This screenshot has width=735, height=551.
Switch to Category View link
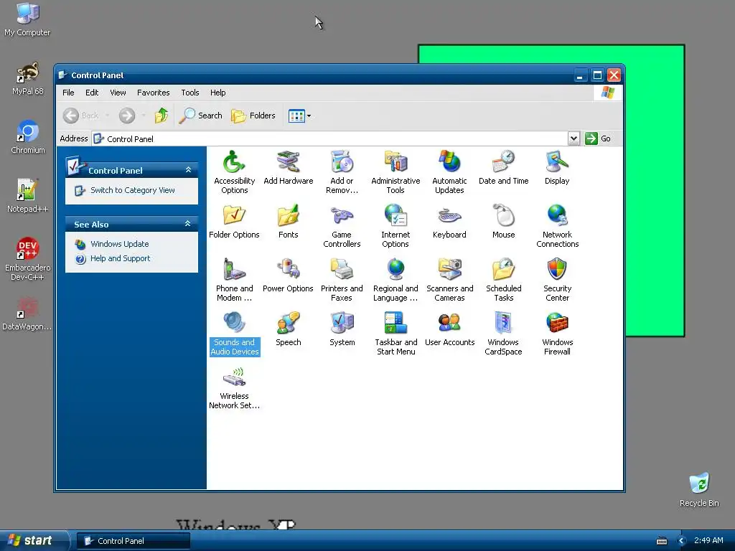click(133, 190)
